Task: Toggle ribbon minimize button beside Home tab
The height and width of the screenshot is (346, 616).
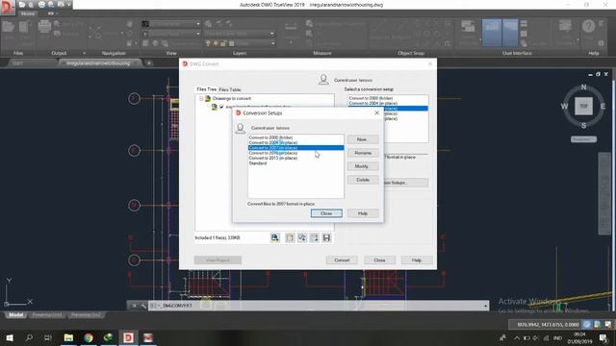Action: pyautogui.click(x=51, y=13)
